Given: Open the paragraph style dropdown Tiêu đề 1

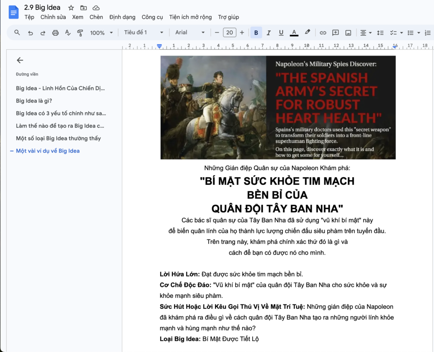Looking at the screenshot, I should [143, 32].
